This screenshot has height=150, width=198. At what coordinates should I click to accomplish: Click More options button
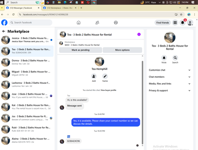pyautogui.click(x=122, y=50)
